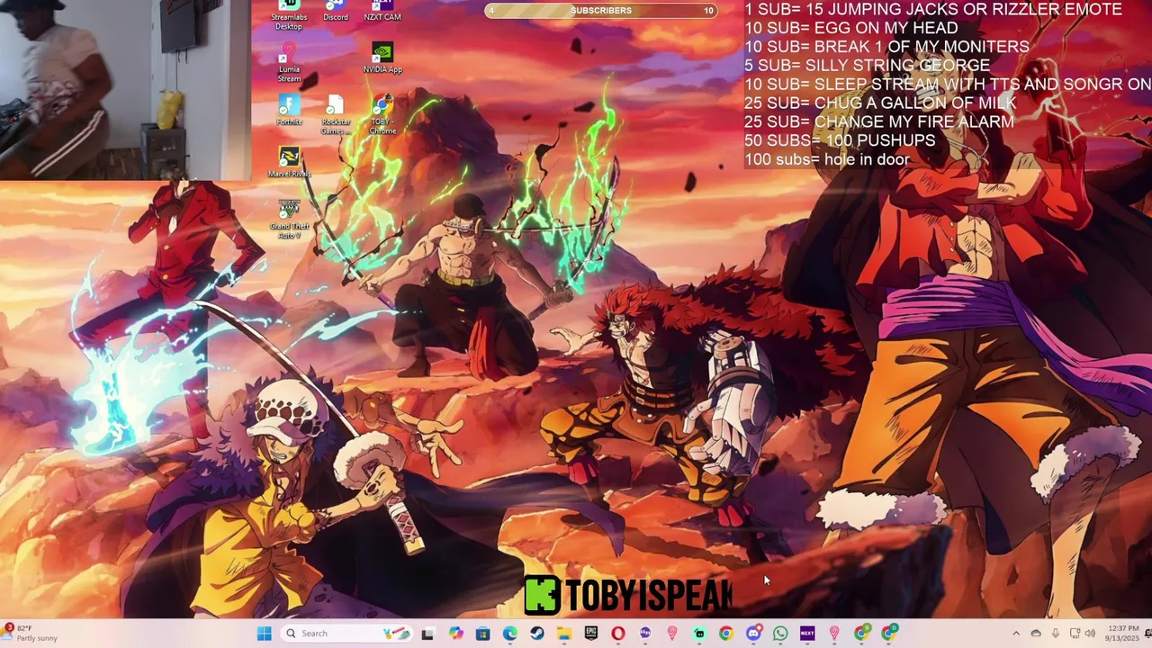Click the text "100 subs= hole in door"
This screenshot has width=1152, height=648.
pyautogui.click(x=827, y=160)
